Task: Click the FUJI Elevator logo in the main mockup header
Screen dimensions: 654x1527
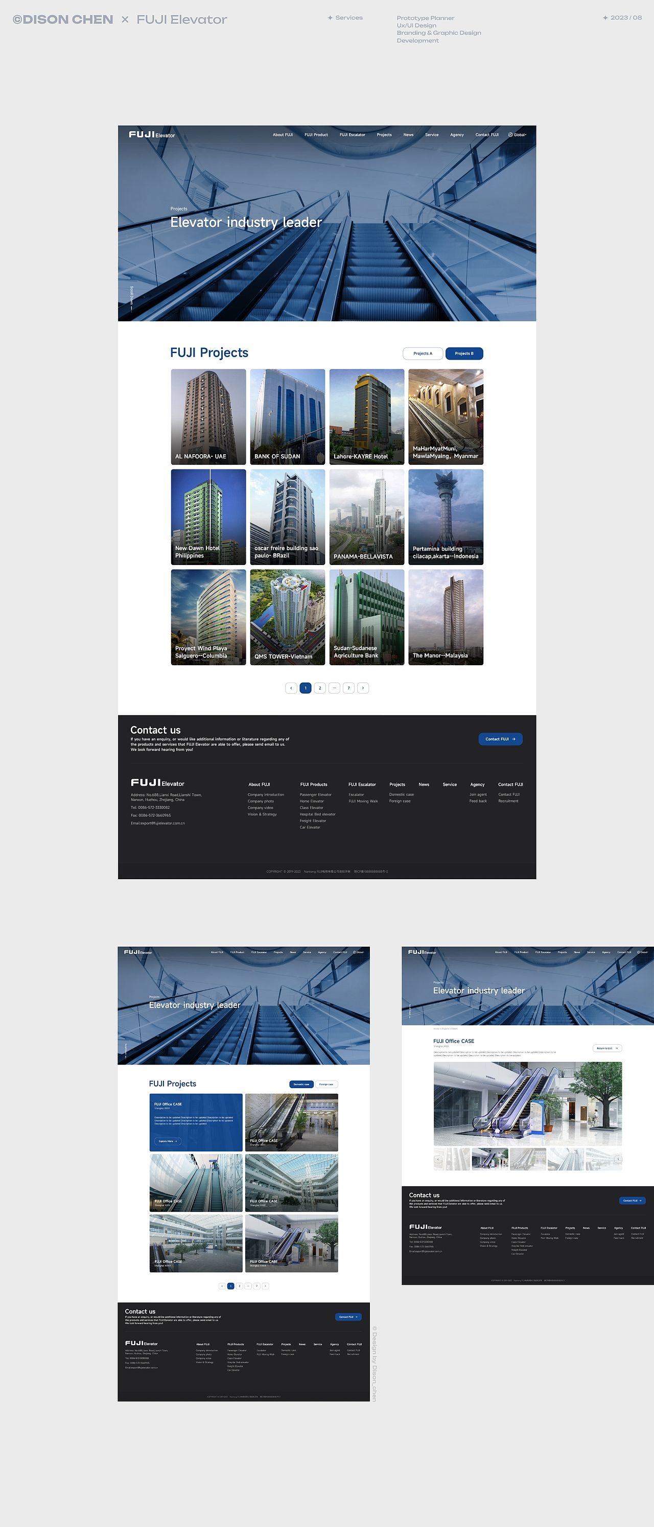Action: pyautogui.click(x=152, y=134)
